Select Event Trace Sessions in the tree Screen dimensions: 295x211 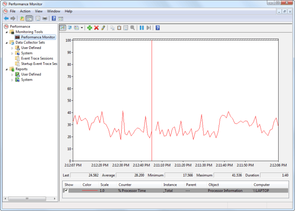tap(37, 59)
